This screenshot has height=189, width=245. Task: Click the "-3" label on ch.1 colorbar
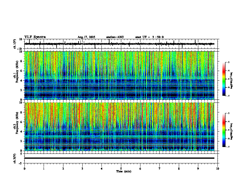point(228,62)
